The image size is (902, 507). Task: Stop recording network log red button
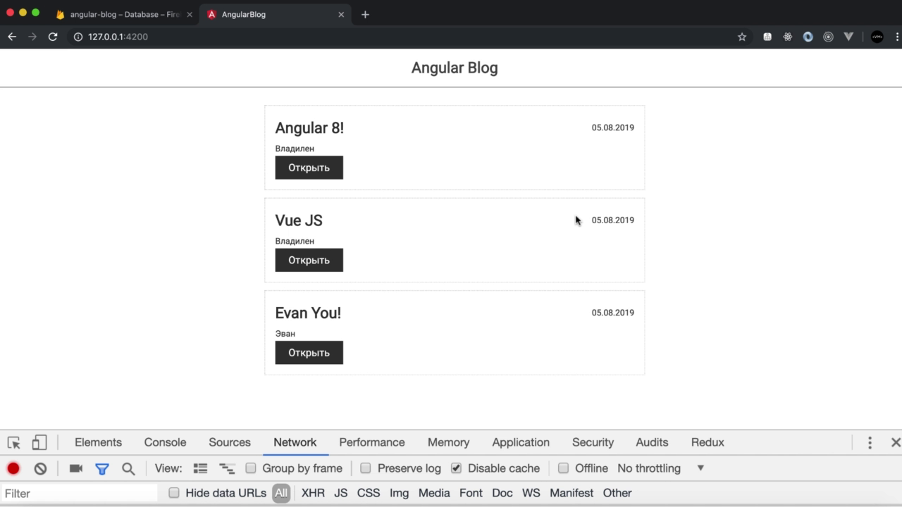click(x=13, y=468)
